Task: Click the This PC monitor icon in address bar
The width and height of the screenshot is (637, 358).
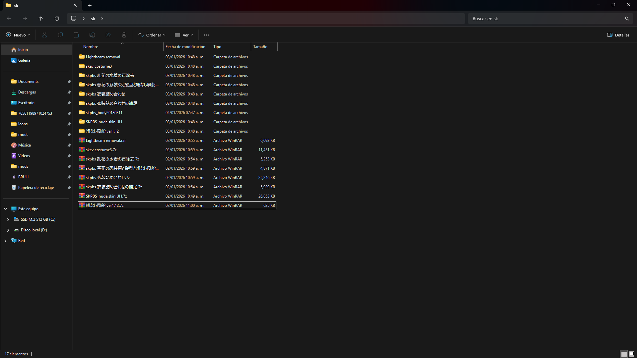Action: coord(74,19)
